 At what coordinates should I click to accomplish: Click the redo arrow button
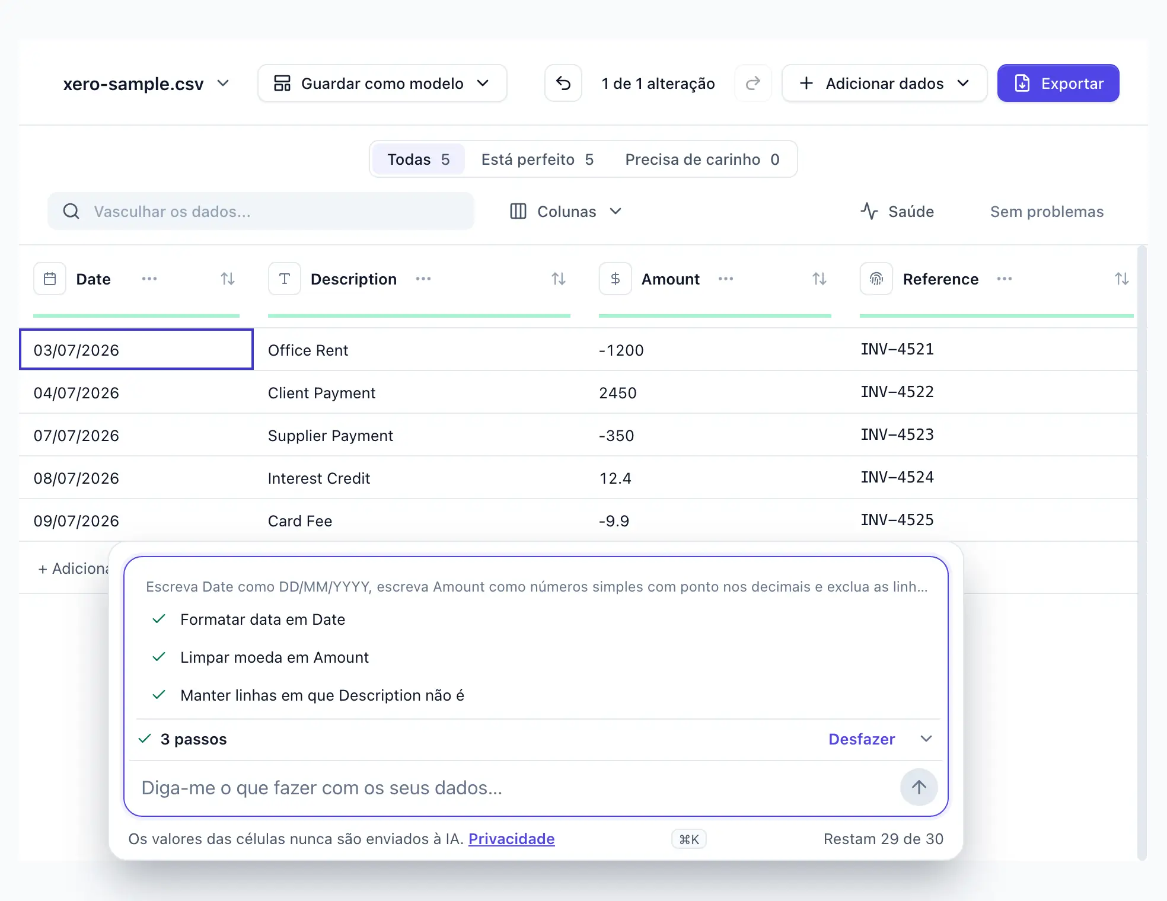tap(753, 84)
